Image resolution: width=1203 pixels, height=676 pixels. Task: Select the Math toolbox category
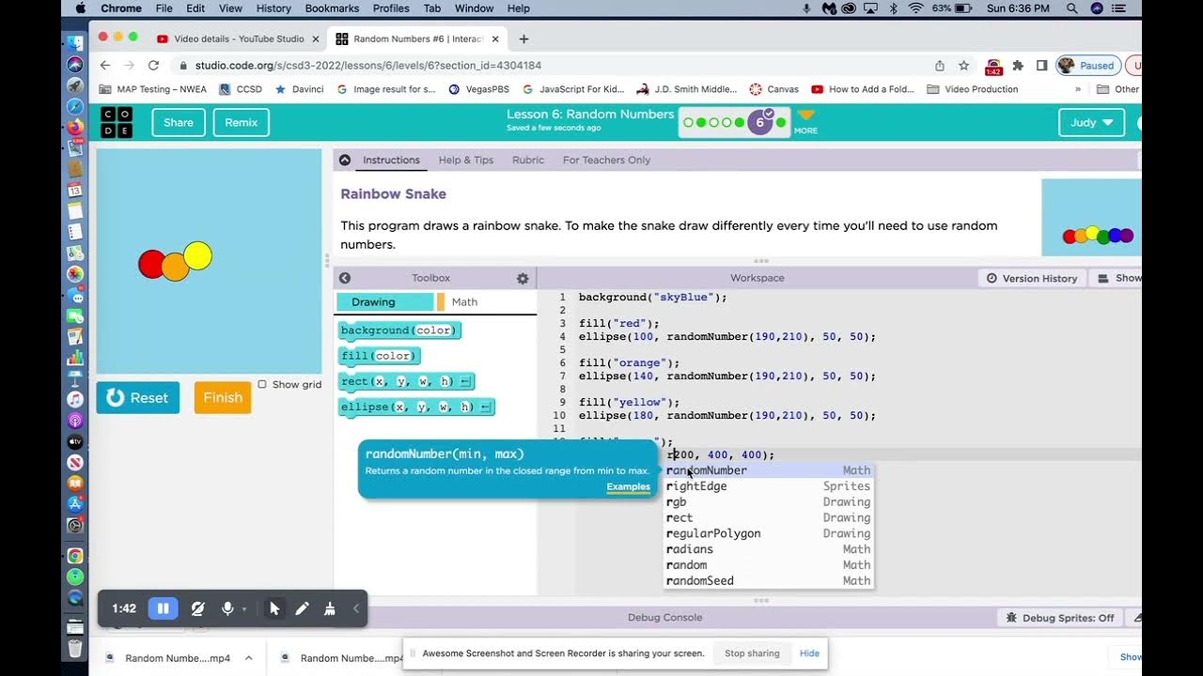464,301
